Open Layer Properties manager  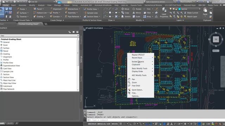164,13
